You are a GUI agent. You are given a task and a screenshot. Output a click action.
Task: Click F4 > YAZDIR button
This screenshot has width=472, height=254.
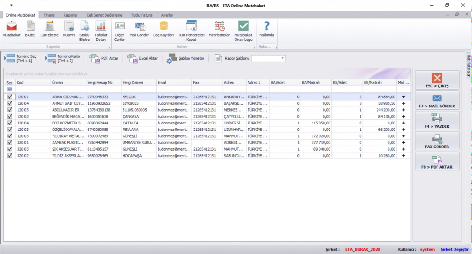pos(437,120)
